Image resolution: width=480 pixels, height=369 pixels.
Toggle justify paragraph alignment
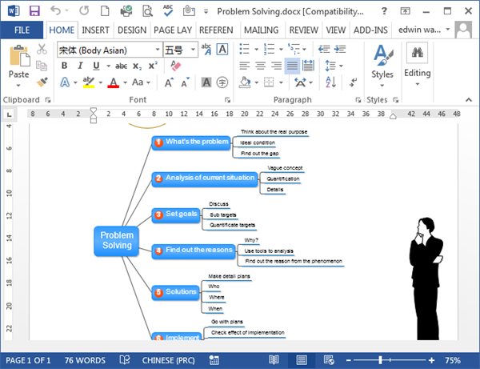click(x=292, y=66)
